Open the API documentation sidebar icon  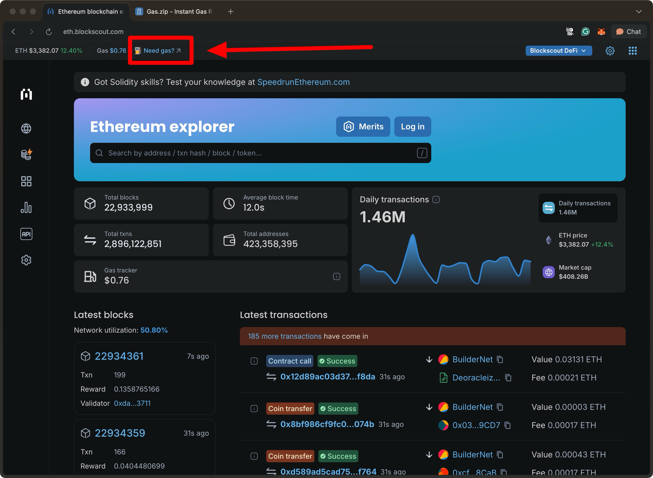tap(26, 234)
